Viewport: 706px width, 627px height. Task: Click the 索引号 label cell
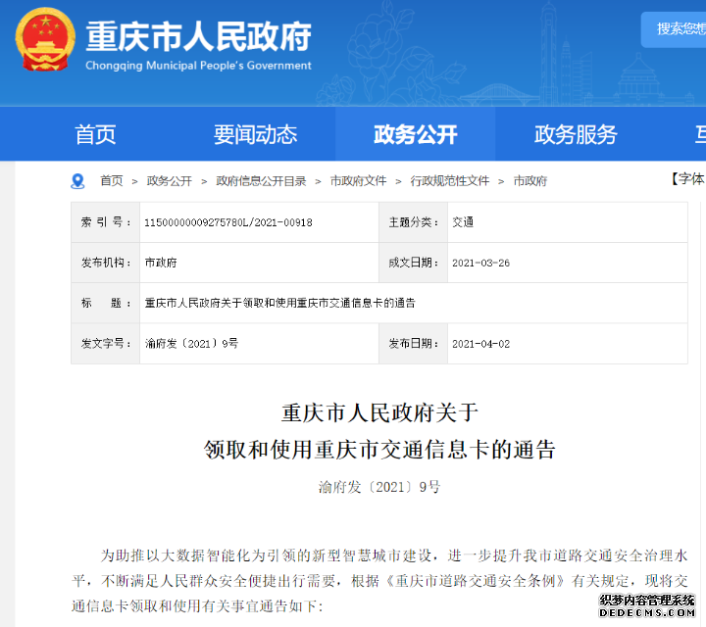click(x=105, y=222)
